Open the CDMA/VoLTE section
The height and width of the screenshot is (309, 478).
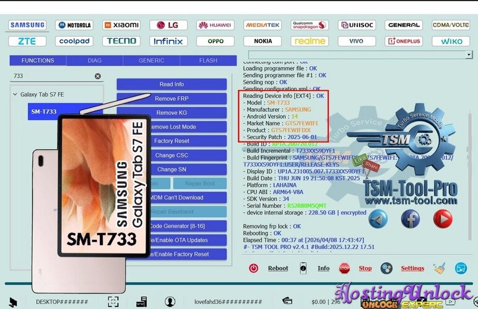click(451, 25)
